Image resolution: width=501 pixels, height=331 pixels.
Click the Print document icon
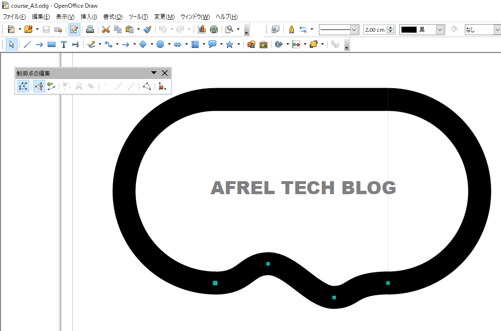pyautogui.click(x=90, y=29)
